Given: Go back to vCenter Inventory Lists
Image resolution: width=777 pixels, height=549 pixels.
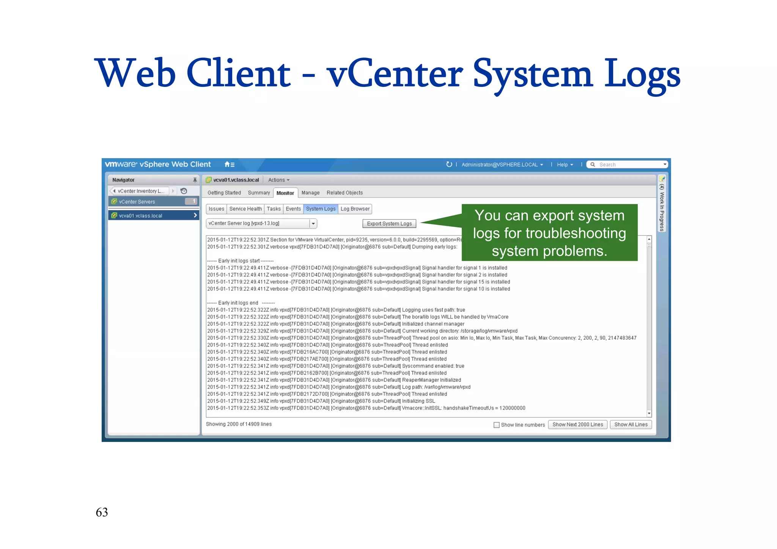Looking at the screenshot, I should coord(139,191).
